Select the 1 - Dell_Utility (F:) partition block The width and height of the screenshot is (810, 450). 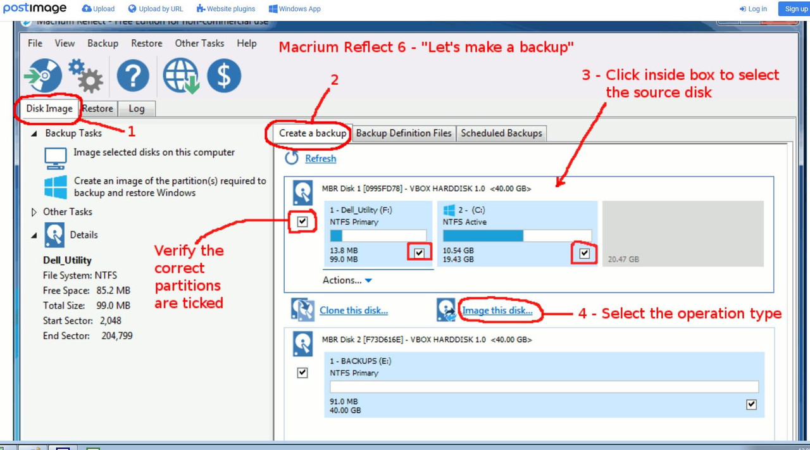click(378, 234)
